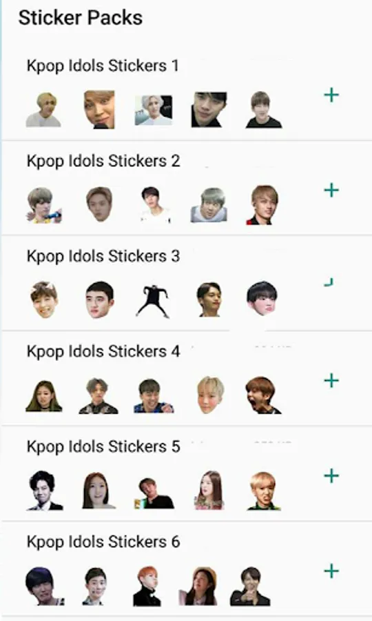
Task: Tap the loading indicator of Stickers 3
Action: coord(329,282)
